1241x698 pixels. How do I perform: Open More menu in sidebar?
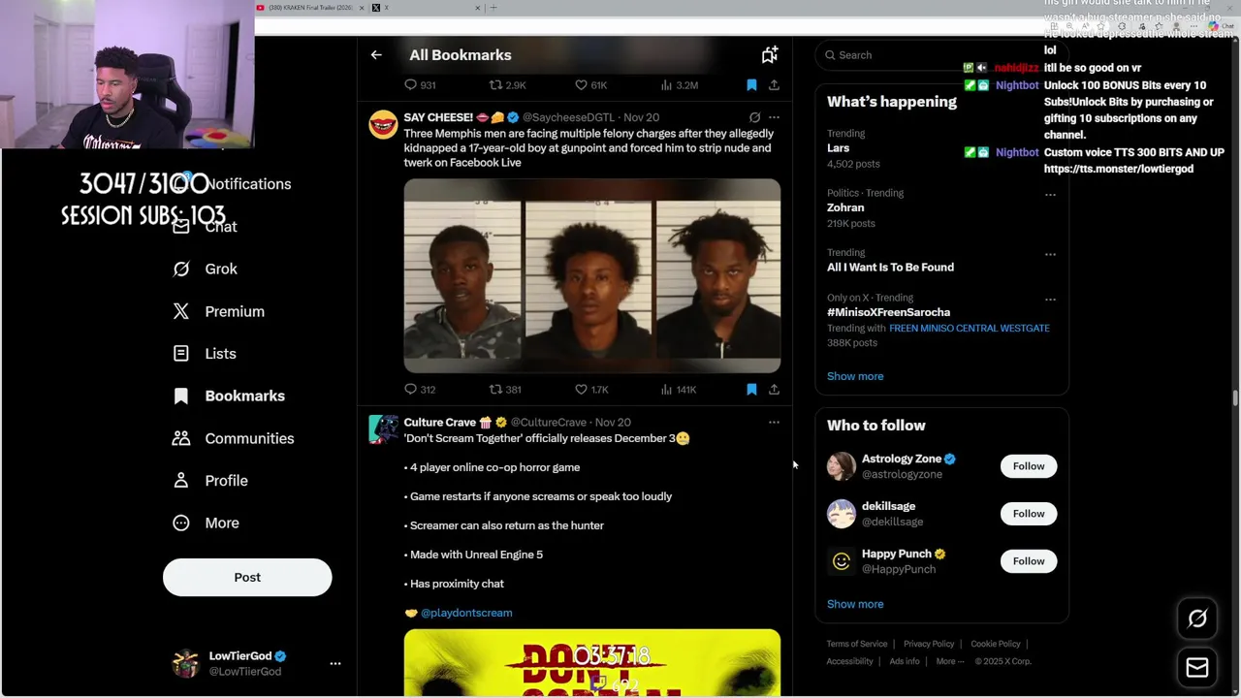tap(205, 523)
